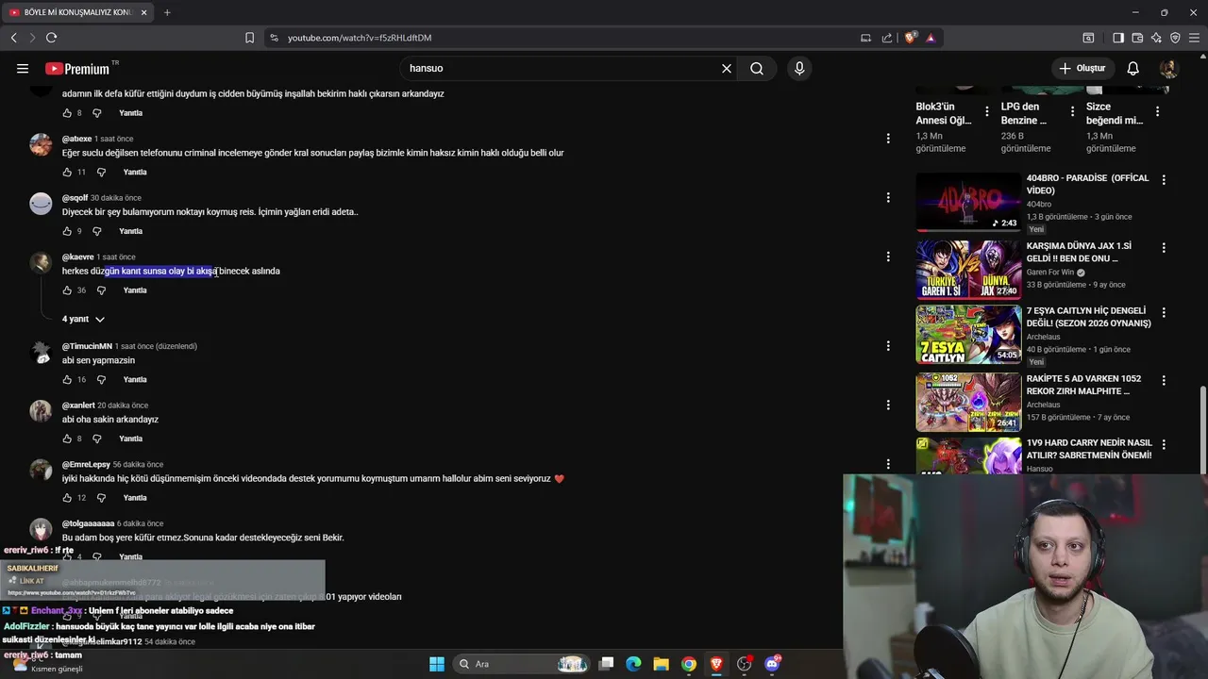Screen dimensions: 1208x679
Task: Dislike @atexe's comment
Action: pyautogui.click(x=101, y=172)
